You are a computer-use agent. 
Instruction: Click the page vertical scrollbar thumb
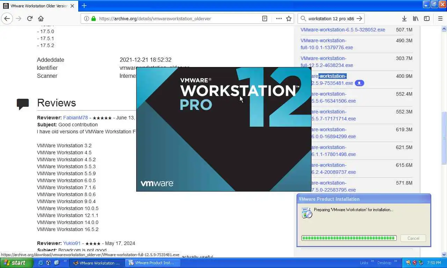click(x=444, y=138)
